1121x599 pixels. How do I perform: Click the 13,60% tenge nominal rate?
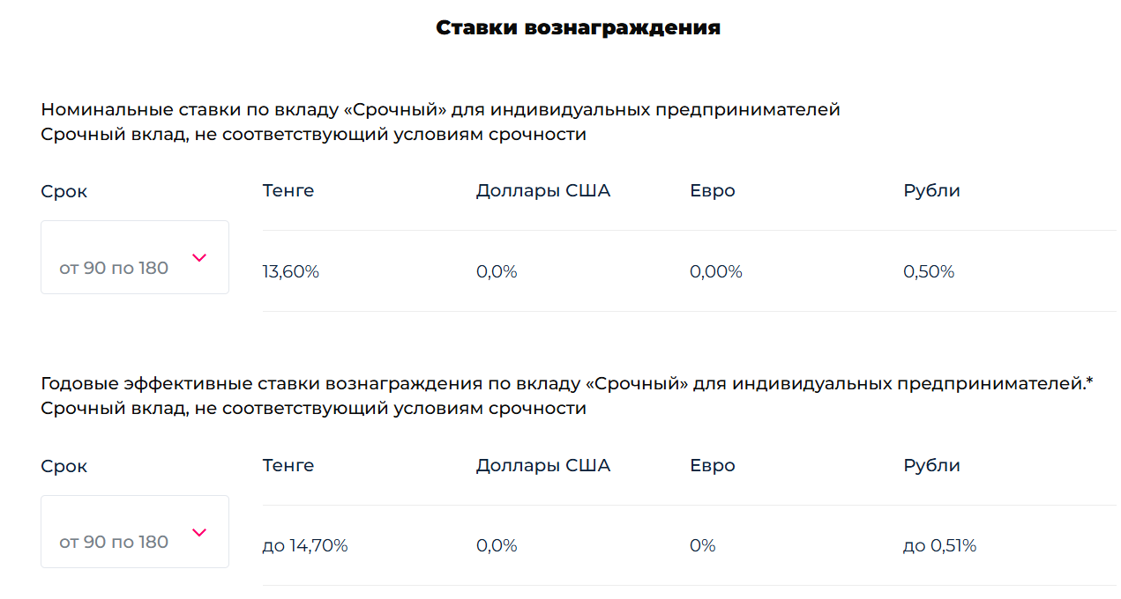(290, 272)
